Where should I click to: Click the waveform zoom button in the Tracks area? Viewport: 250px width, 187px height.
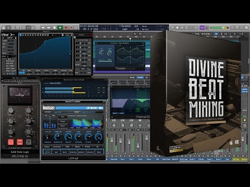tap(216, 34)
